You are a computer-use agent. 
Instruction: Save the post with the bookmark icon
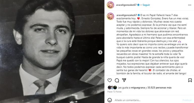tap(190, 80)
